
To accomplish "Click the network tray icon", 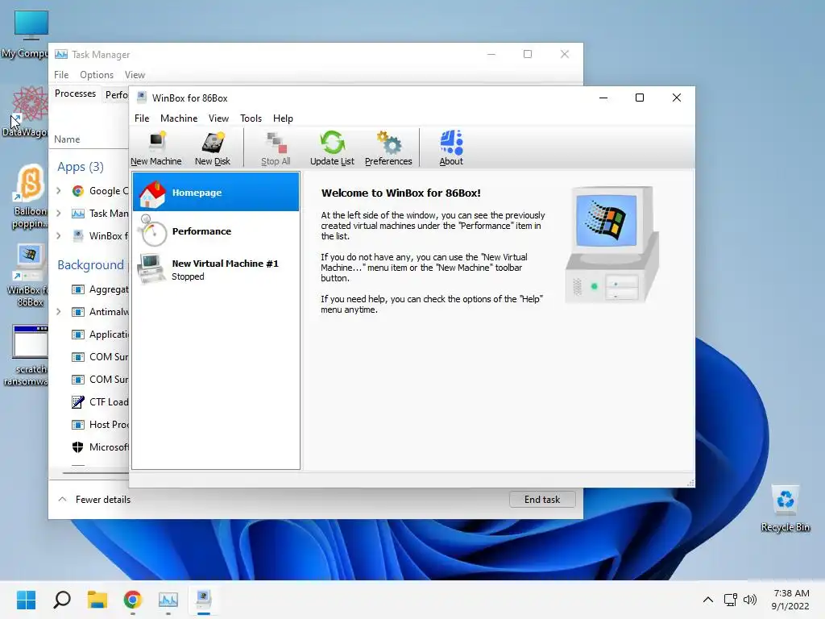I will [730, 600].
